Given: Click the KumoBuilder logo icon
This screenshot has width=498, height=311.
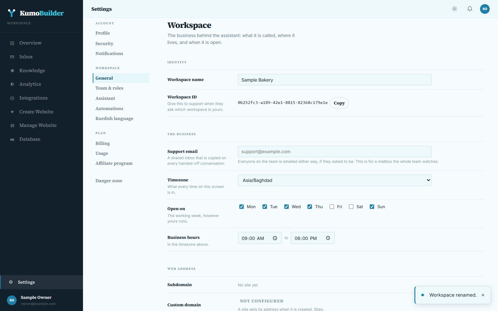Looking at the screenshot, I should click(12, 13).
